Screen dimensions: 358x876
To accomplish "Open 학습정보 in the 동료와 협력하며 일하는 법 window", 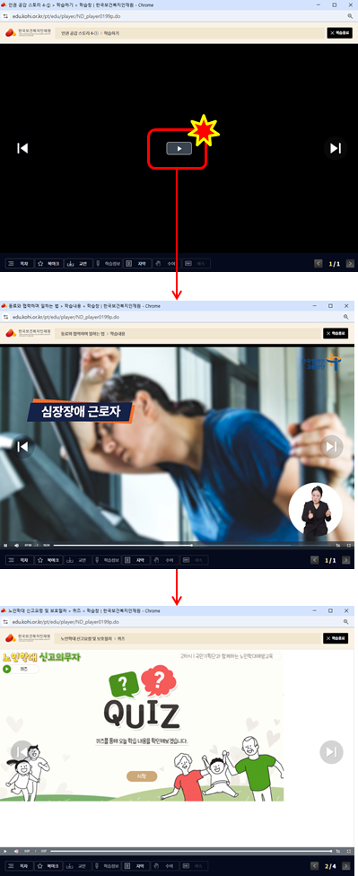I will click(108, 560).
